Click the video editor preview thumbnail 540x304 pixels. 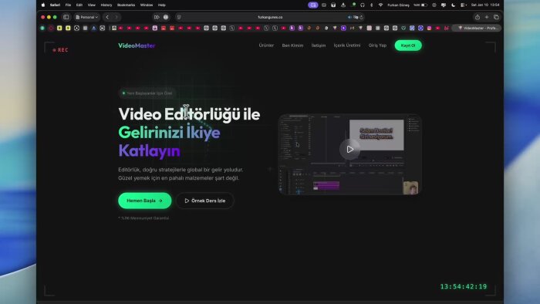click(350, 154)
